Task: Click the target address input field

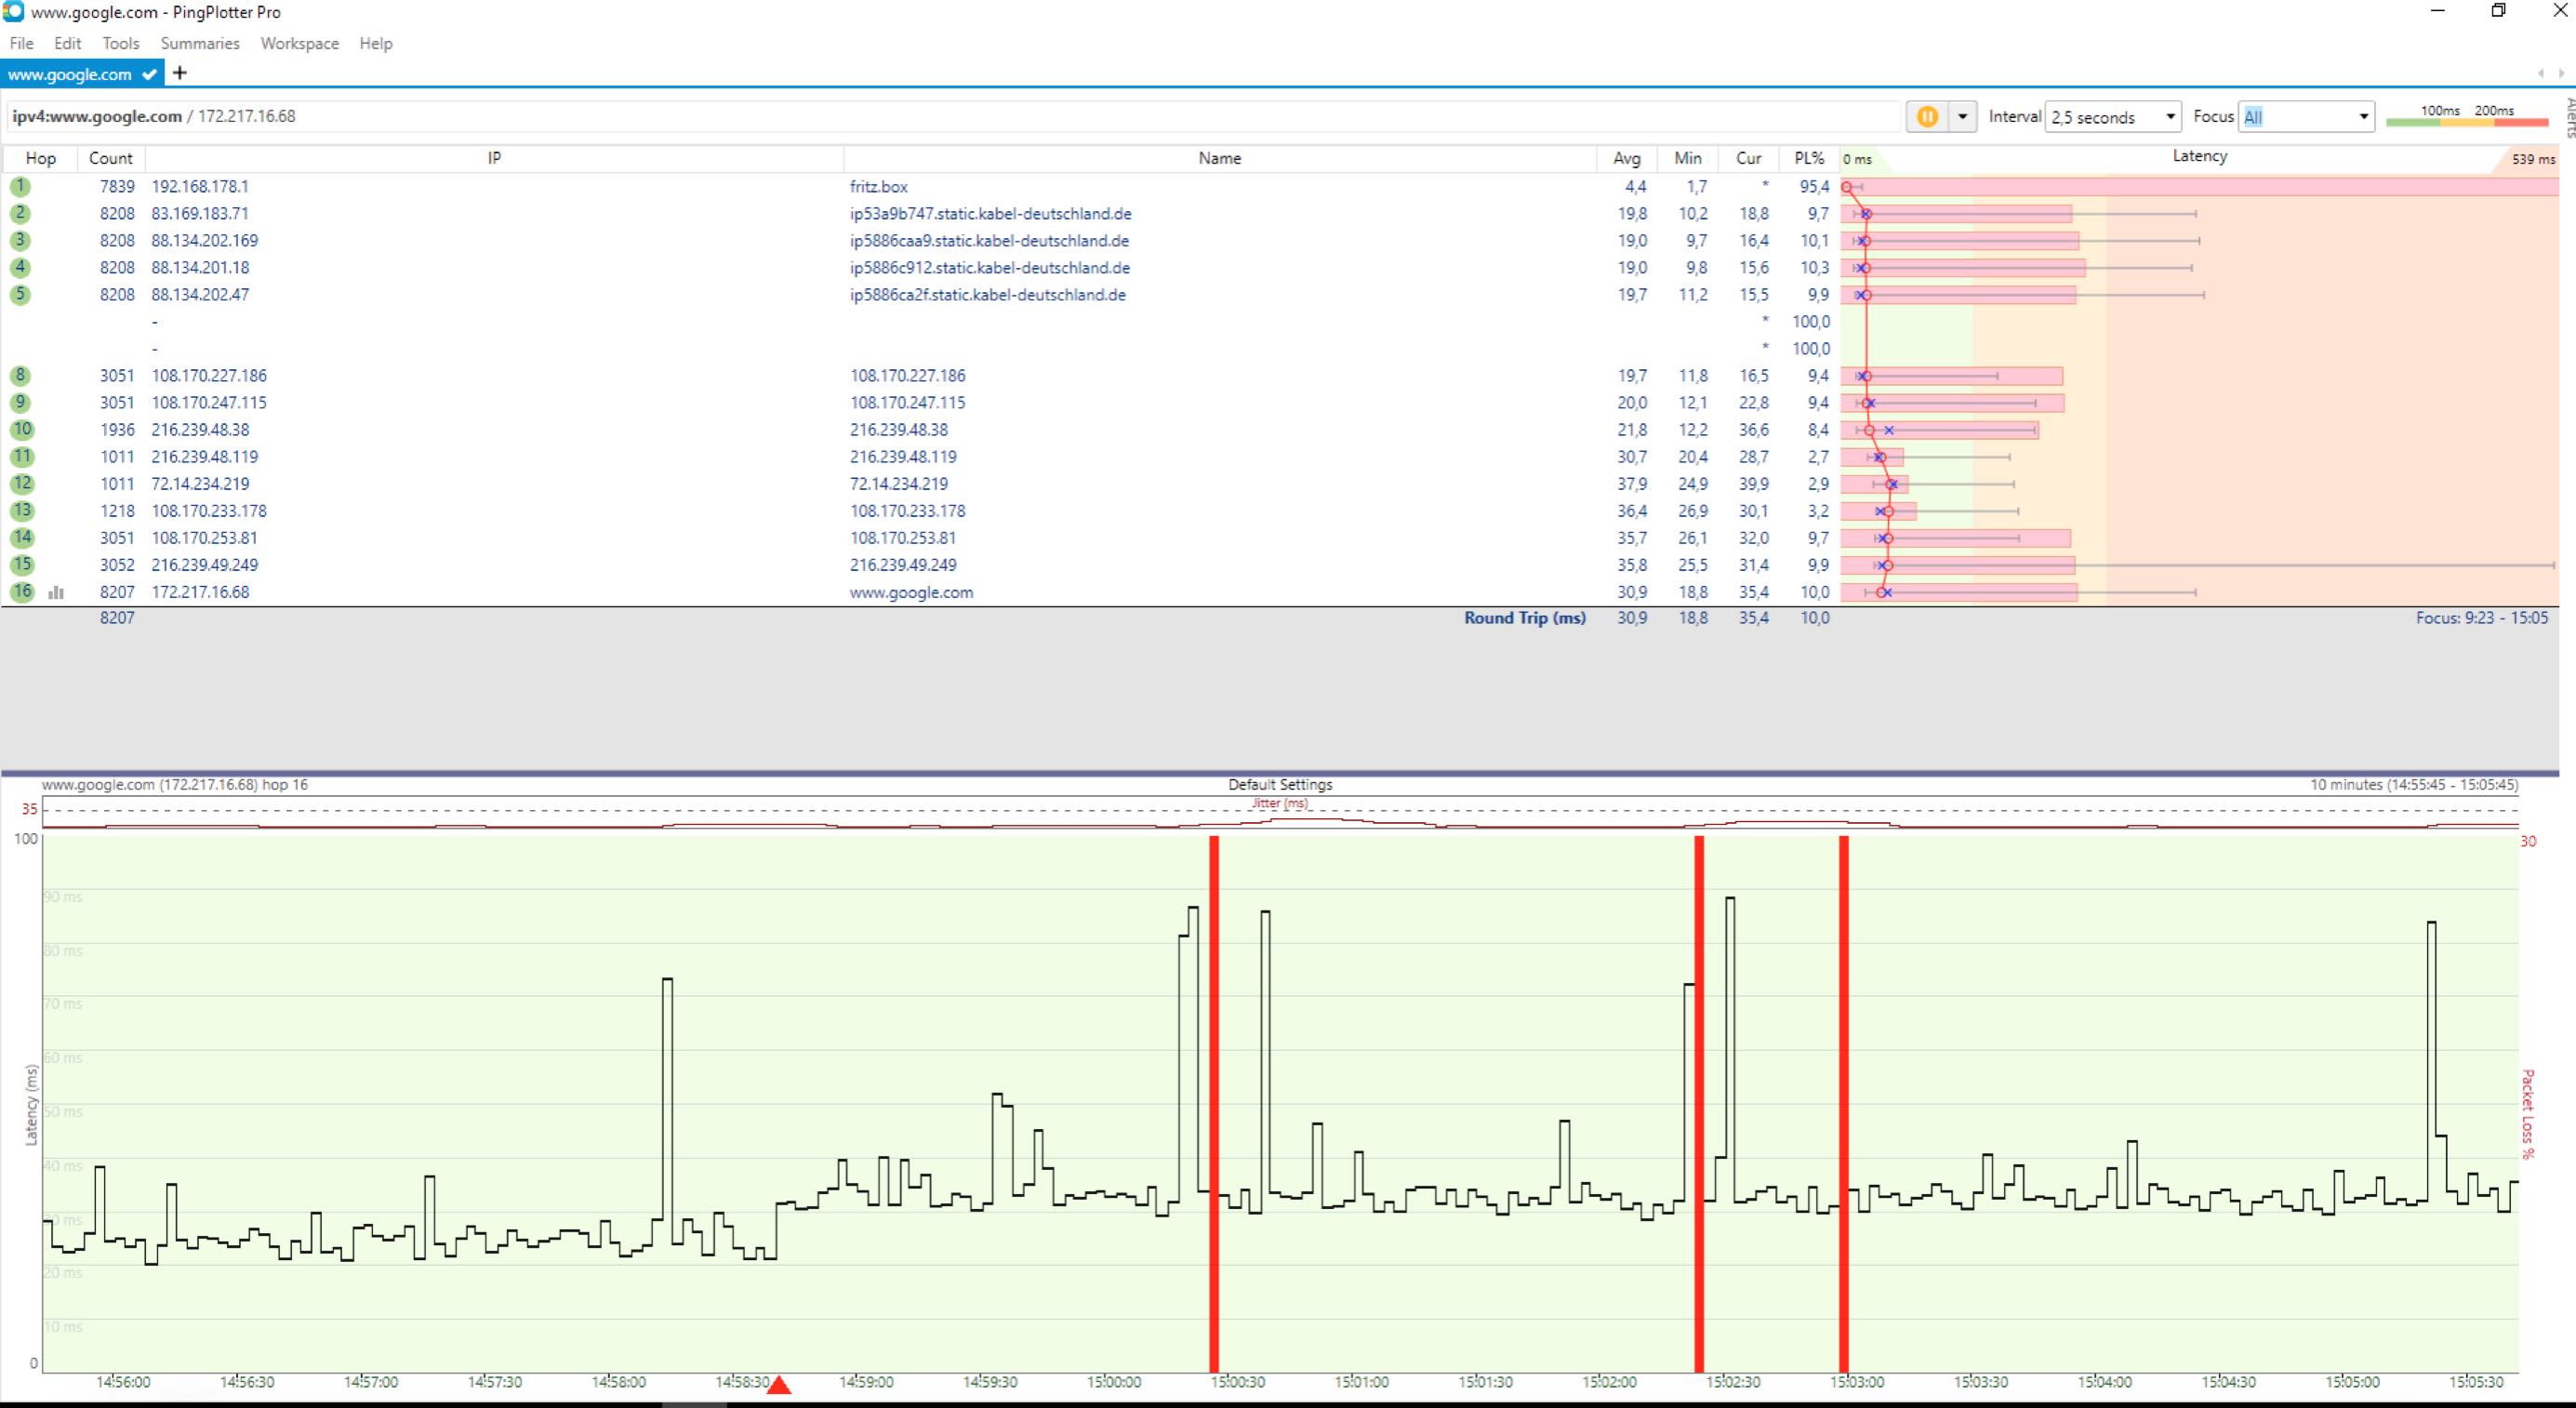Action: pyautogui.click(x=952, y=116)
